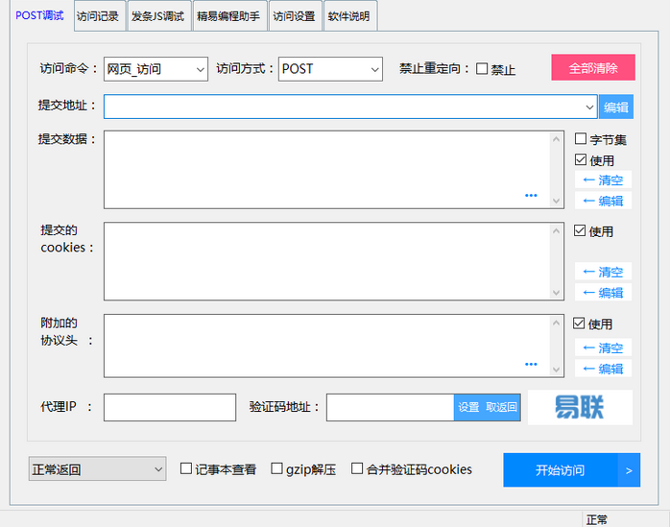
Task: Edit the submitted cookies with 编辑
Action: 604,293
